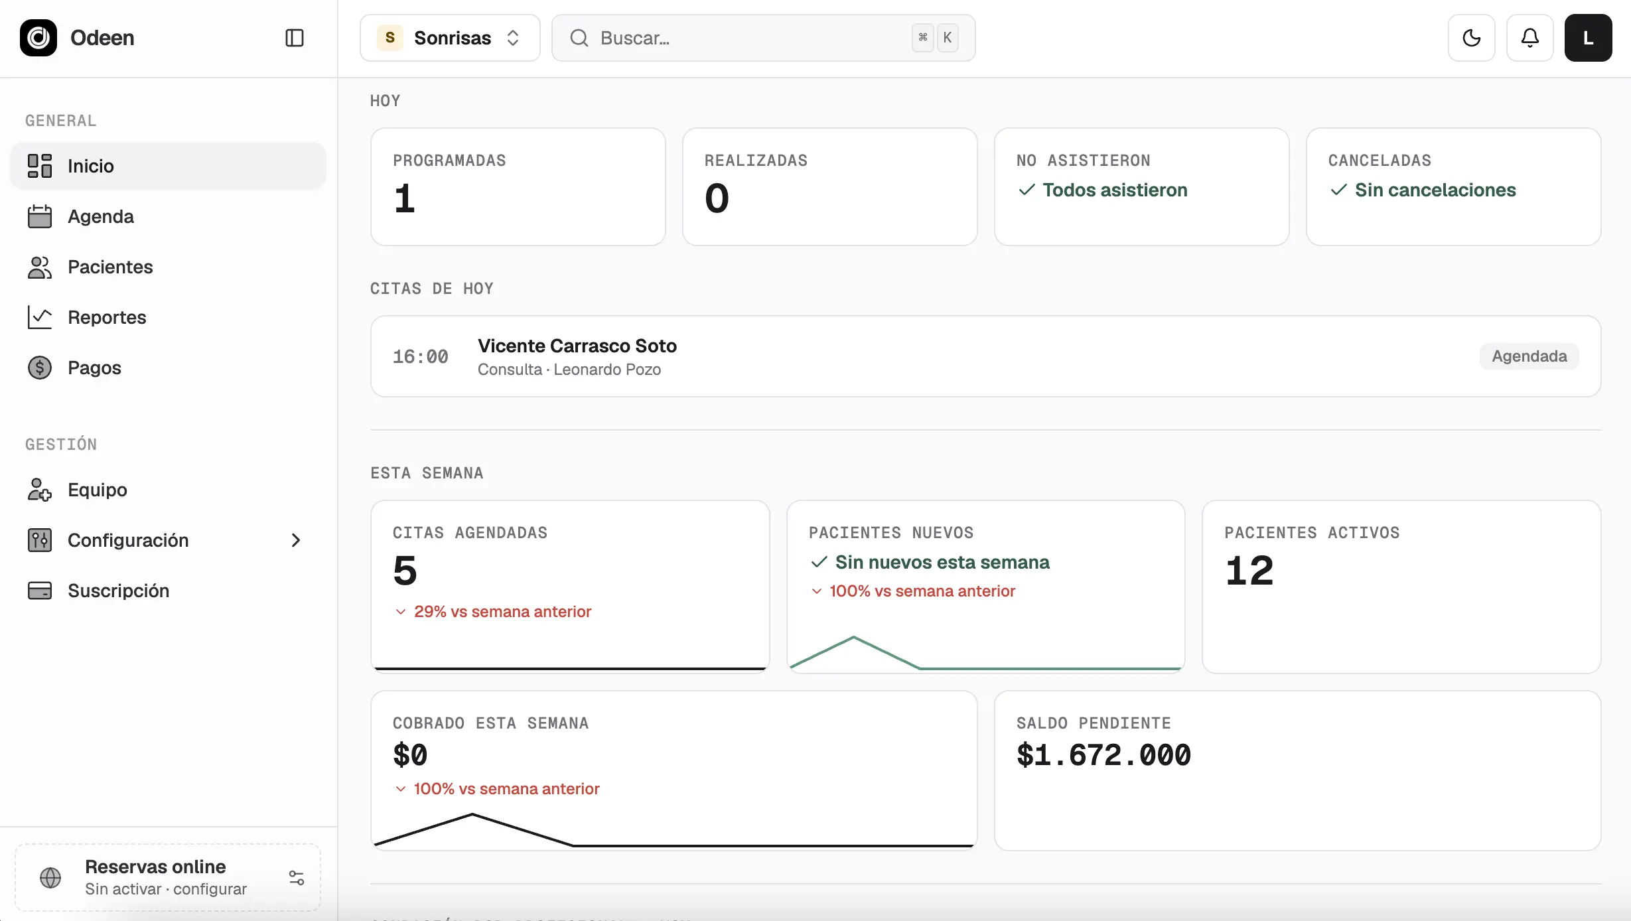
Task: Open the Suscripción page
Action: click(168, 591)
